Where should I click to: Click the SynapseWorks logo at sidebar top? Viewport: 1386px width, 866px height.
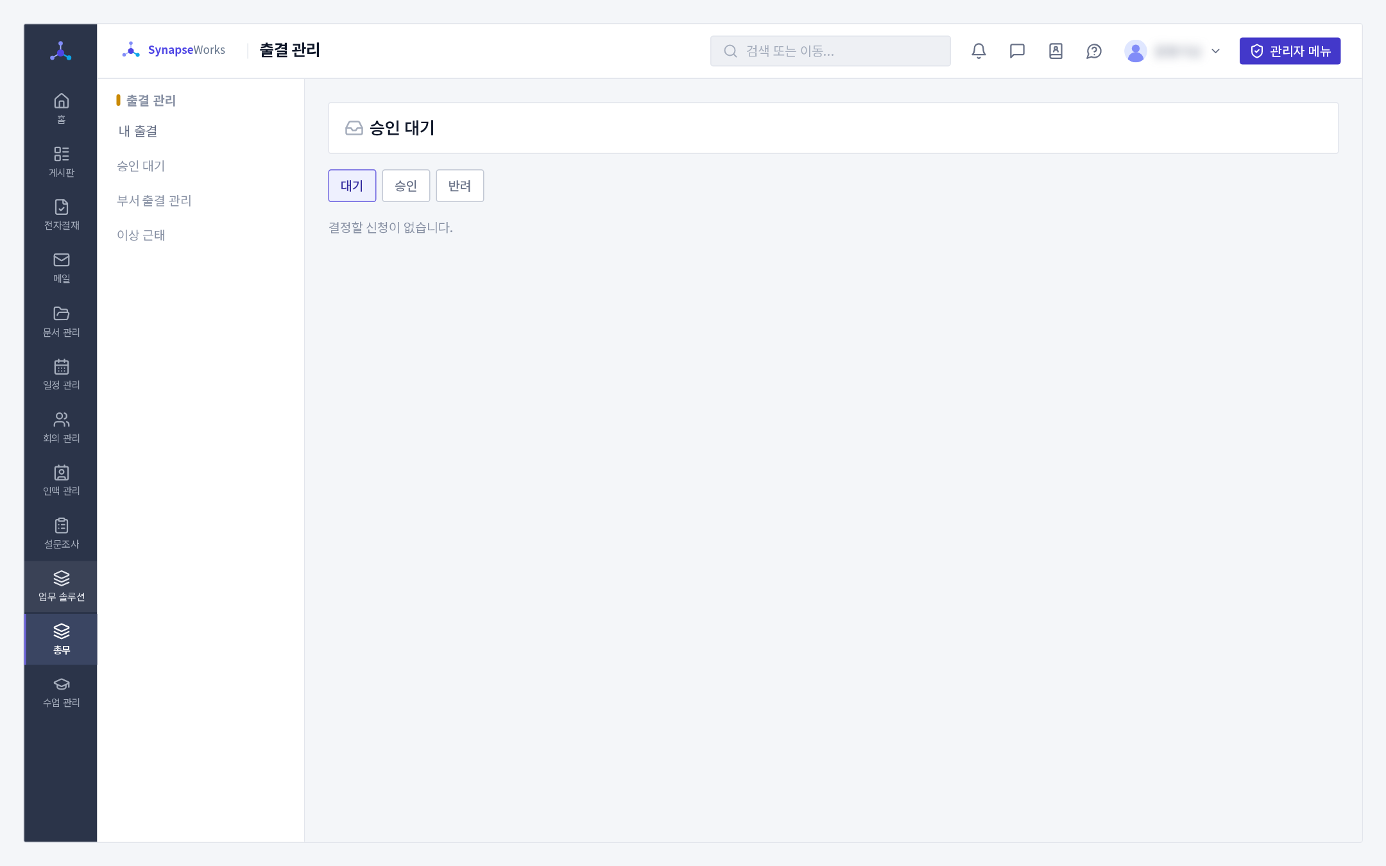61,51
